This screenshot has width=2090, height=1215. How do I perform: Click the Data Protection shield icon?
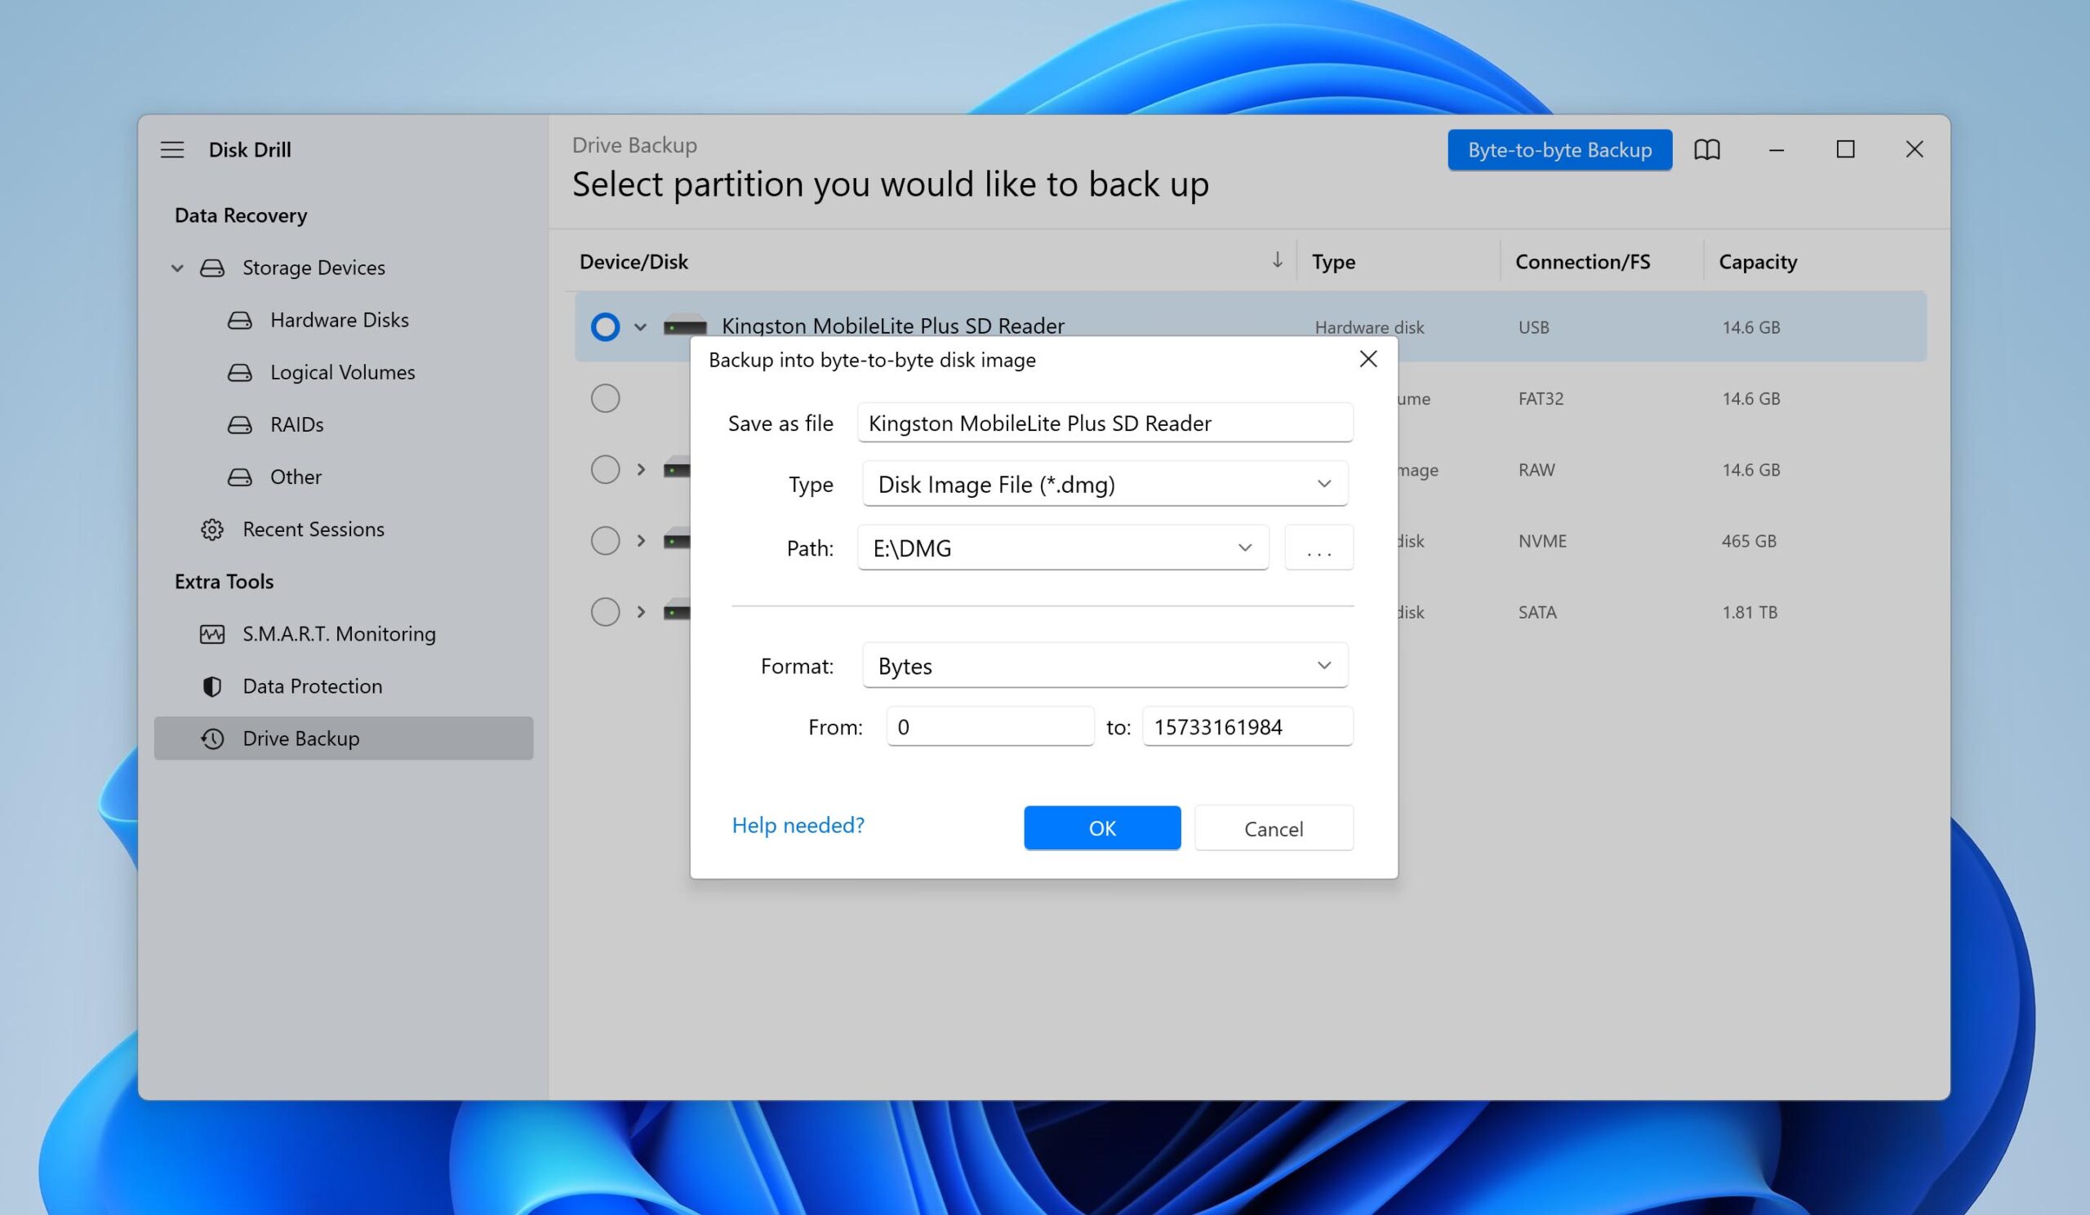tap(212, 685)
